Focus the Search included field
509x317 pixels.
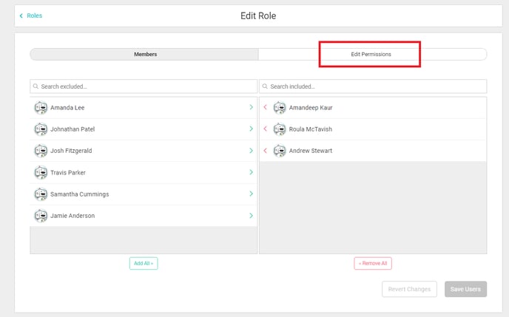pyautogui.click(x=373, y=86)
